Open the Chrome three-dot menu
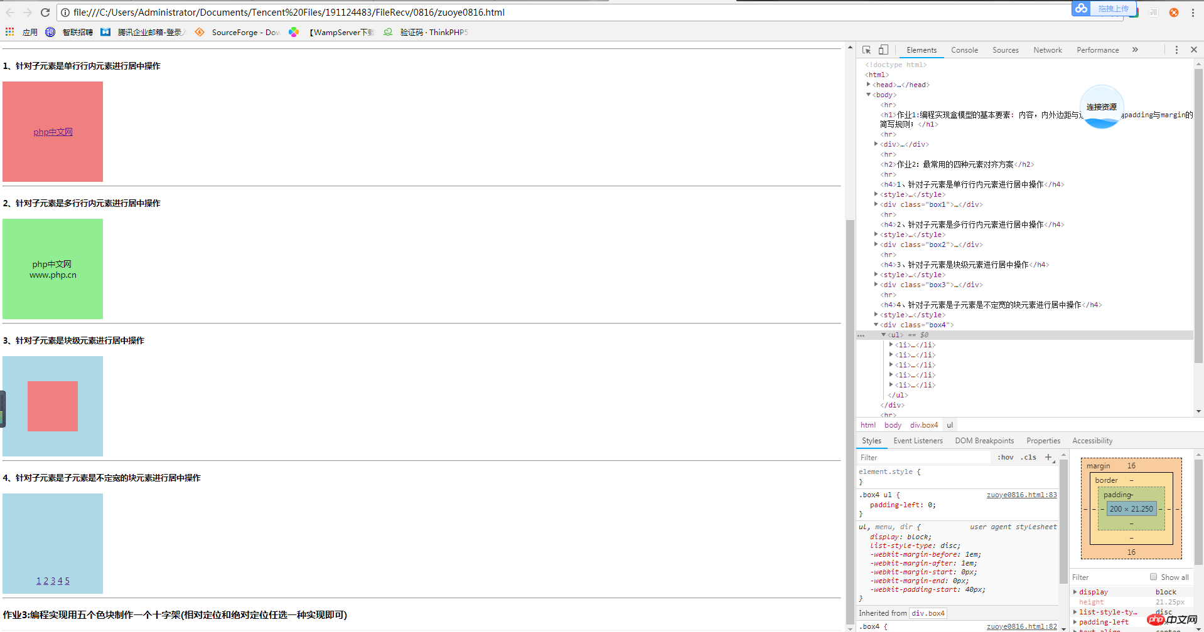 pyautogui.click(x=1193, y=13)
